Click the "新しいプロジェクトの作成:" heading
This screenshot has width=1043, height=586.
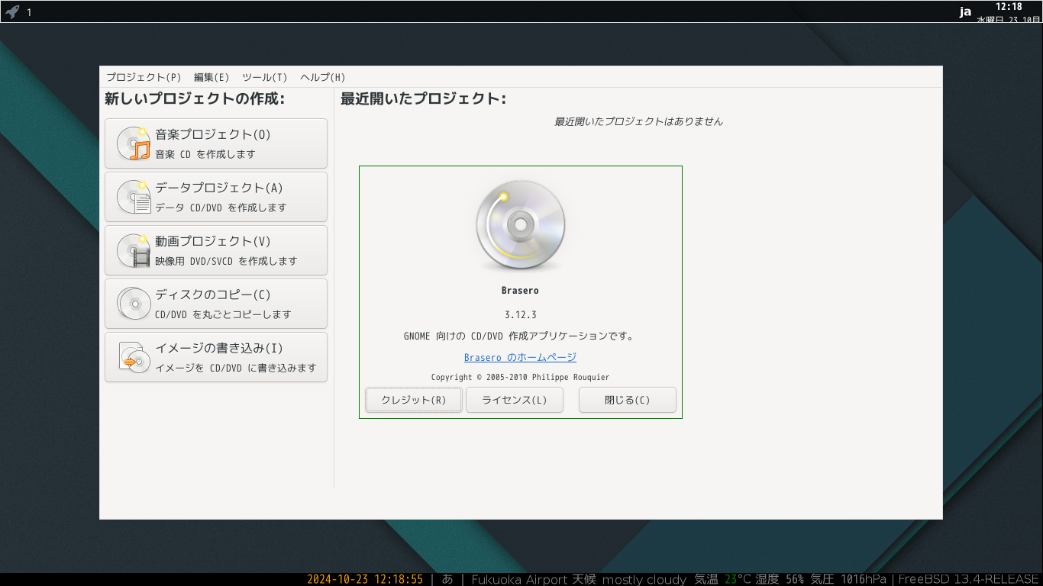tap(195, 98)
